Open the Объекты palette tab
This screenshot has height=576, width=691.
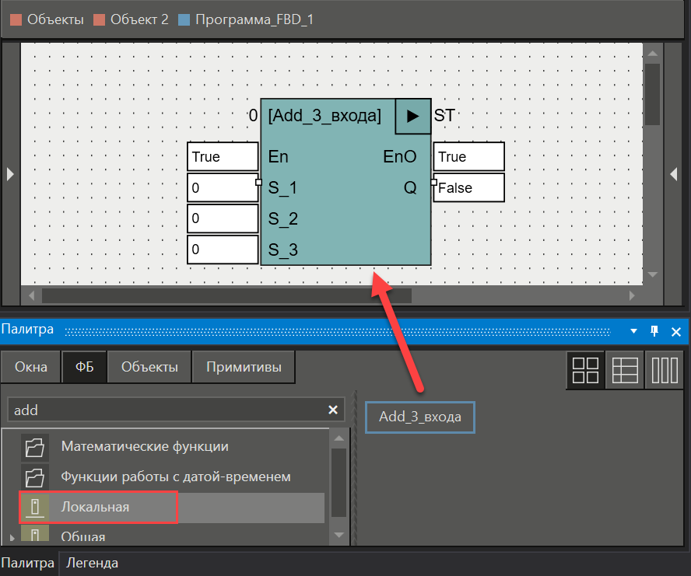click(x=149, y=368)
